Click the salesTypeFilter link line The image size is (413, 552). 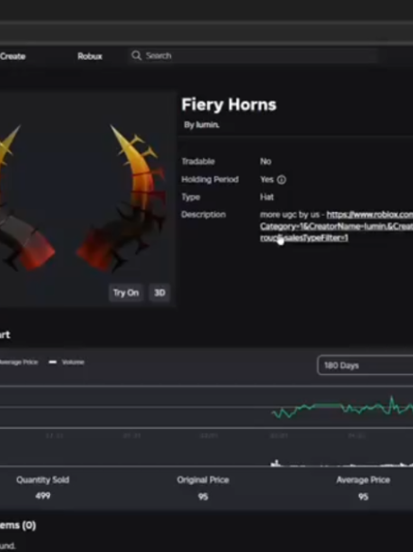(304, 239)
